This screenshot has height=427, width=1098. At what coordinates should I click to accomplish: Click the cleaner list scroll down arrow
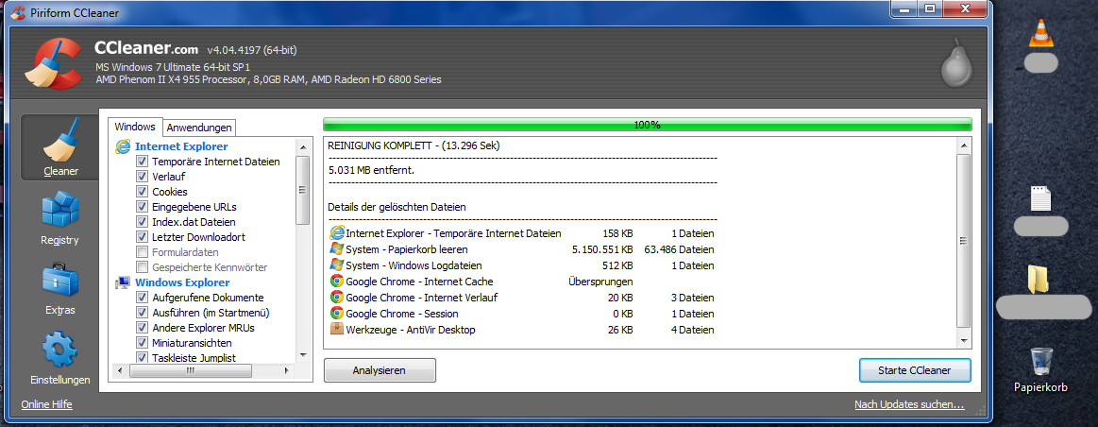click(302, 355)
